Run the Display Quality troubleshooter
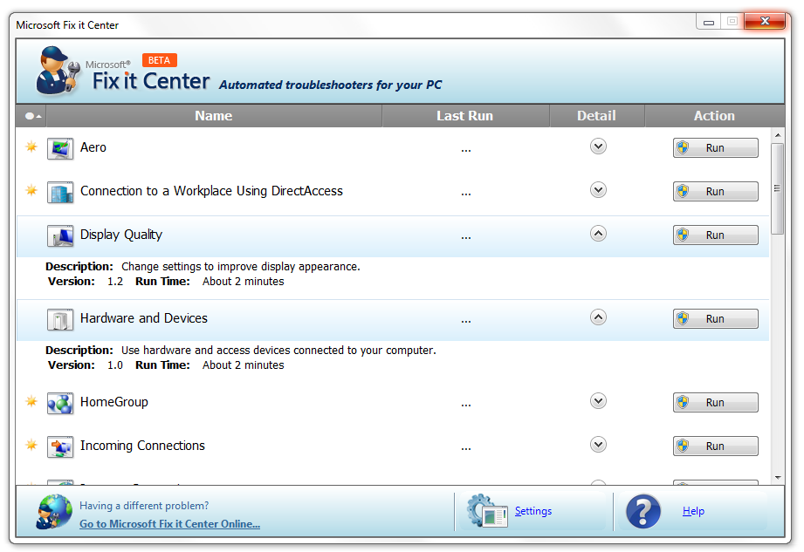Screen dimensions: 804x552 pos(715,235)
